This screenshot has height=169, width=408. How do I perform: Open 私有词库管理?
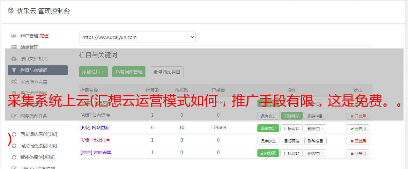tap(129, 72)
